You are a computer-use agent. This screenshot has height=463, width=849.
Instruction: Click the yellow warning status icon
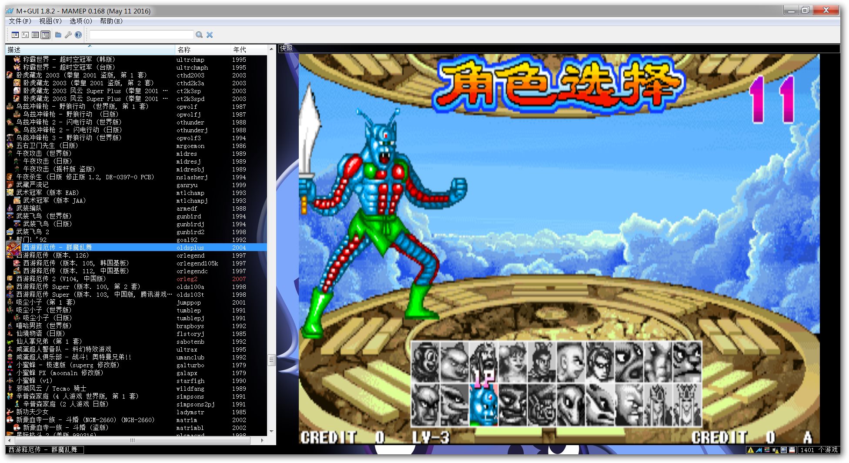point(750,450)
